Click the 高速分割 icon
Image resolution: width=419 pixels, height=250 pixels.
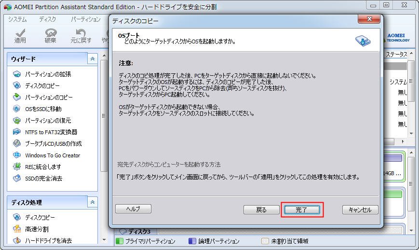[x=17, y=229]
